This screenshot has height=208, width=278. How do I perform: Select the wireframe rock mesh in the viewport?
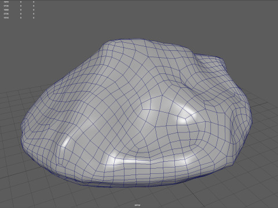tap(136, 114)
